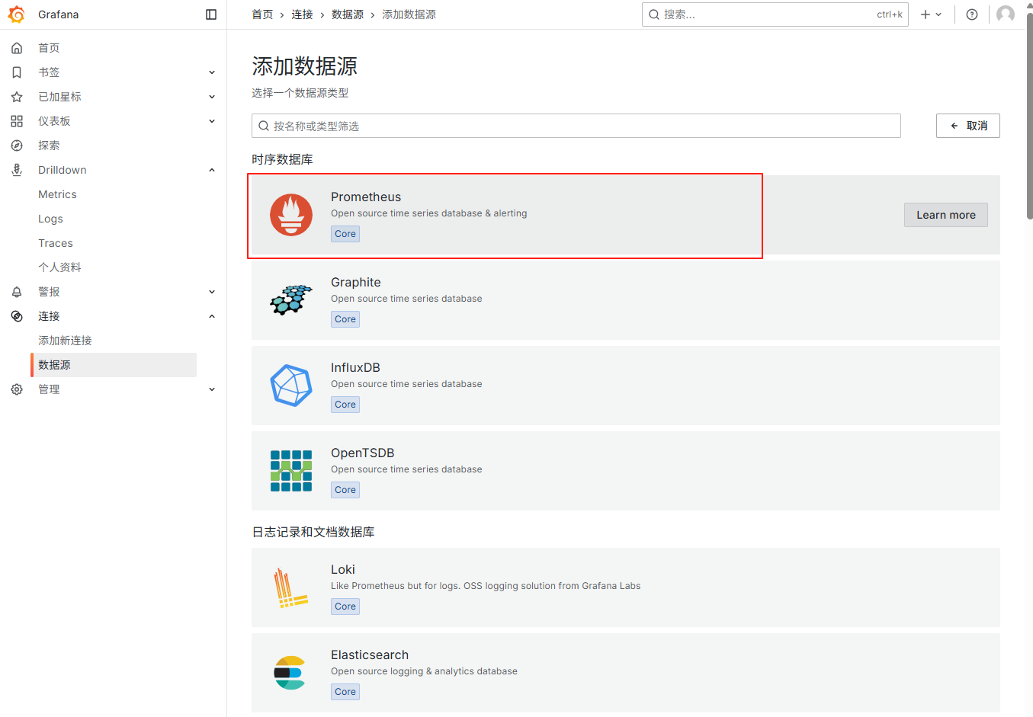
Task: Click 数据源 breadcrumb link
Action: 348,14
